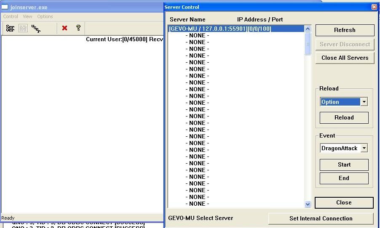380x228 pixels.
Task: Open the Control menu
Action: (x=11, y=16)
